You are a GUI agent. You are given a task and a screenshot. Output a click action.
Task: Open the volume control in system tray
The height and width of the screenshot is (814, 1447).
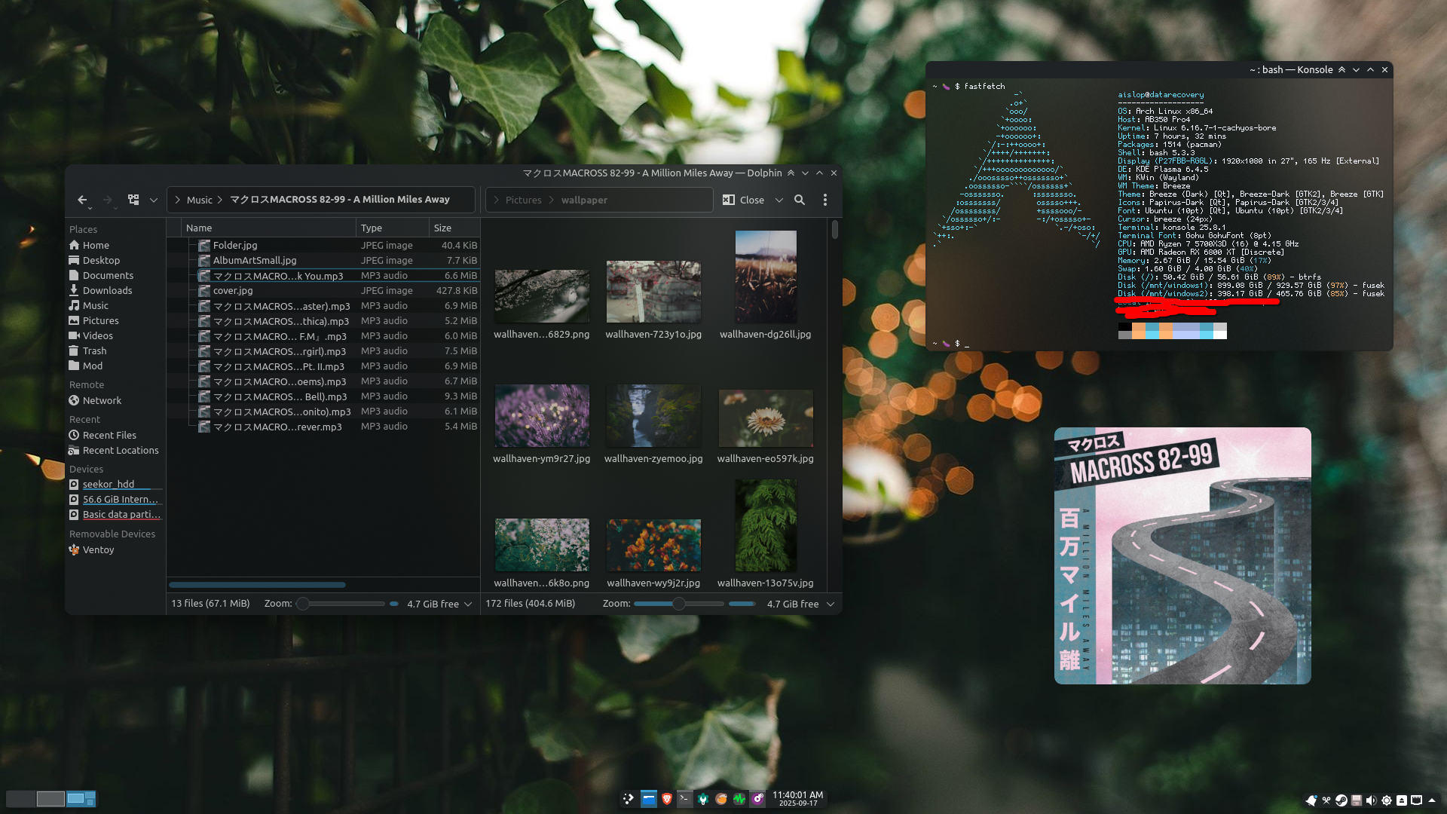click(x=1371, y=800)
